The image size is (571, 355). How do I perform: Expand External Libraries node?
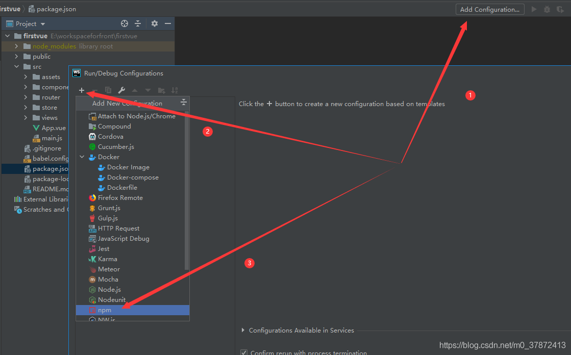[41, 199]
